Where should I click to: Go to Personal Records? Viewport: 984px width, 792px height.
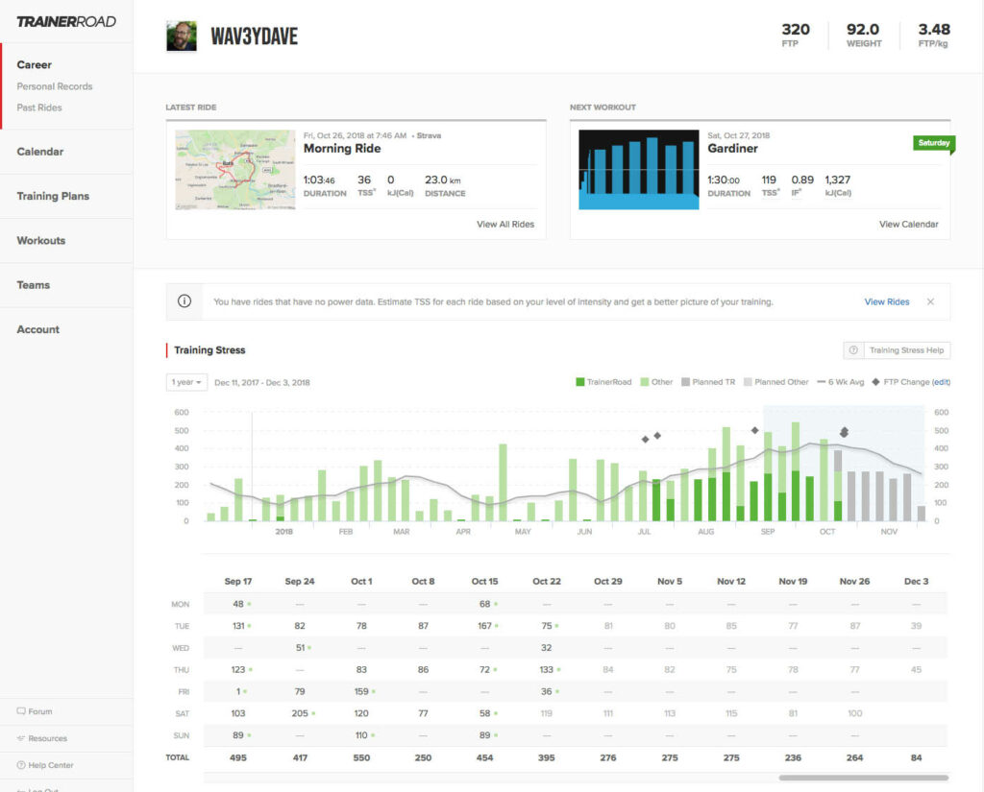pos(55,85)
